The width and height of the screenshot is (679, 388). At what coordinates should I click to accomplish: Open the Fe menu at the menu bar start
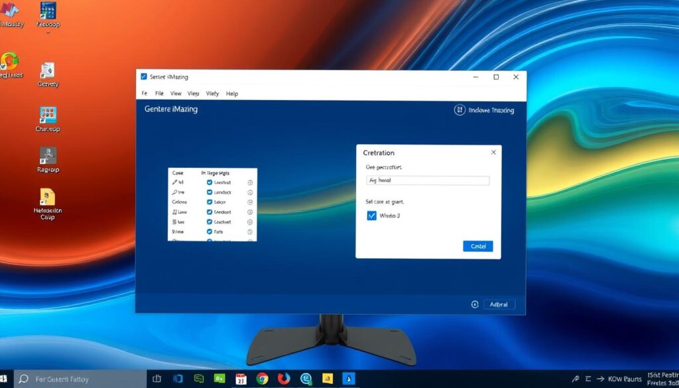click(145, 93)
